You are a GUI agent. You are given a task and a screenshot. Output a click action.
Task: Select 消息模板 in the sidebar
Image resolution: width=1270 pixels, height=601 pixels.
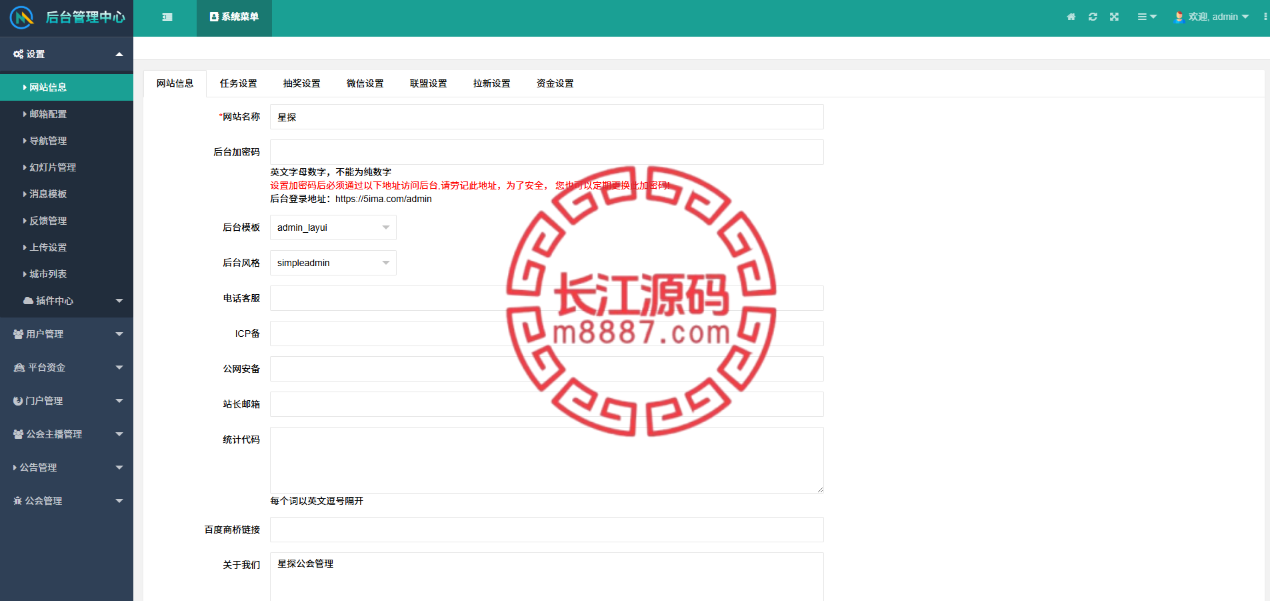tap(67, 194)
